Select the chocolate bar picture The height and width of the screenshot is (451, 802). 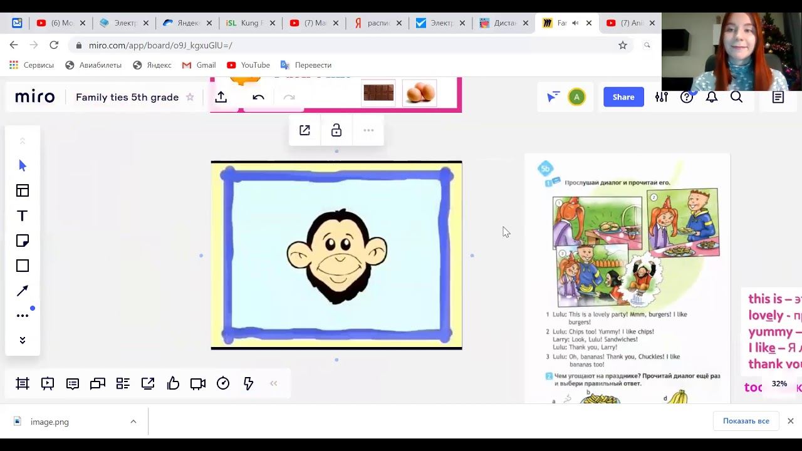coord(378,93)
